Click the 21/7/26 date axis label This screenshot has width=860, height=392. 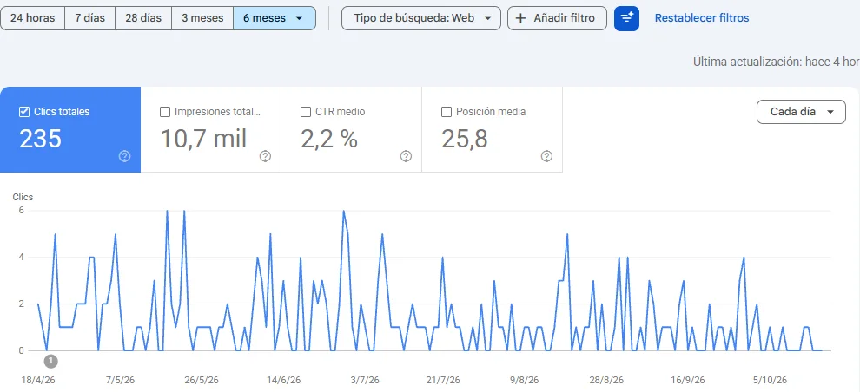pos(443,380)
